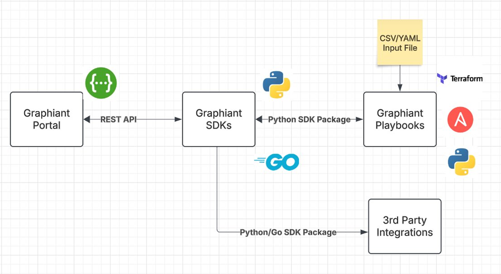Image resolution: width=501 pixels, height=274 pixels.
Task: Click the Graphiant Playbooks box
Action: 400,119
